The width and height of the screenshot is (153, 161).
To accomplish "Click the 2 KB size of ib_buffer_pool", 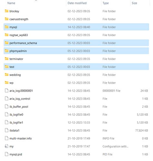I will (x=145, y=106).
